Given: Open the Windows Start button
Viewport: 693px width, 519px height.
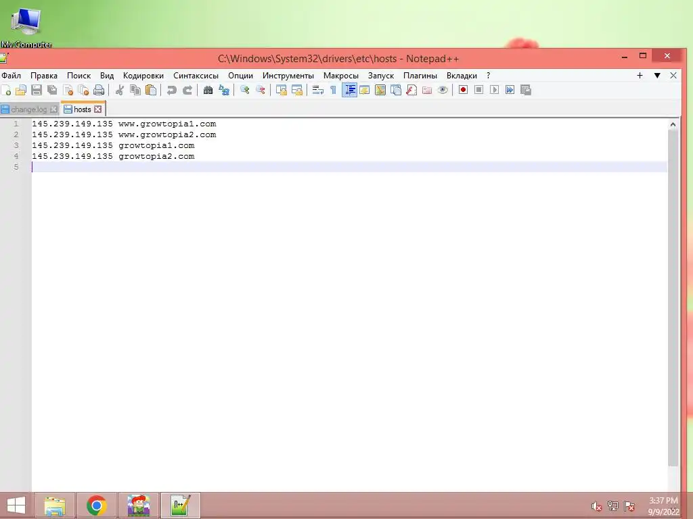Looking at the screenshot, I should (16, 505).
